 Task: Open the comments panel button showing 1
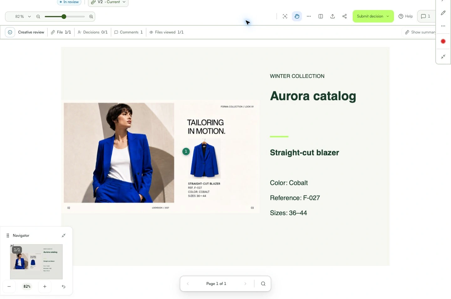pos(426,16)
